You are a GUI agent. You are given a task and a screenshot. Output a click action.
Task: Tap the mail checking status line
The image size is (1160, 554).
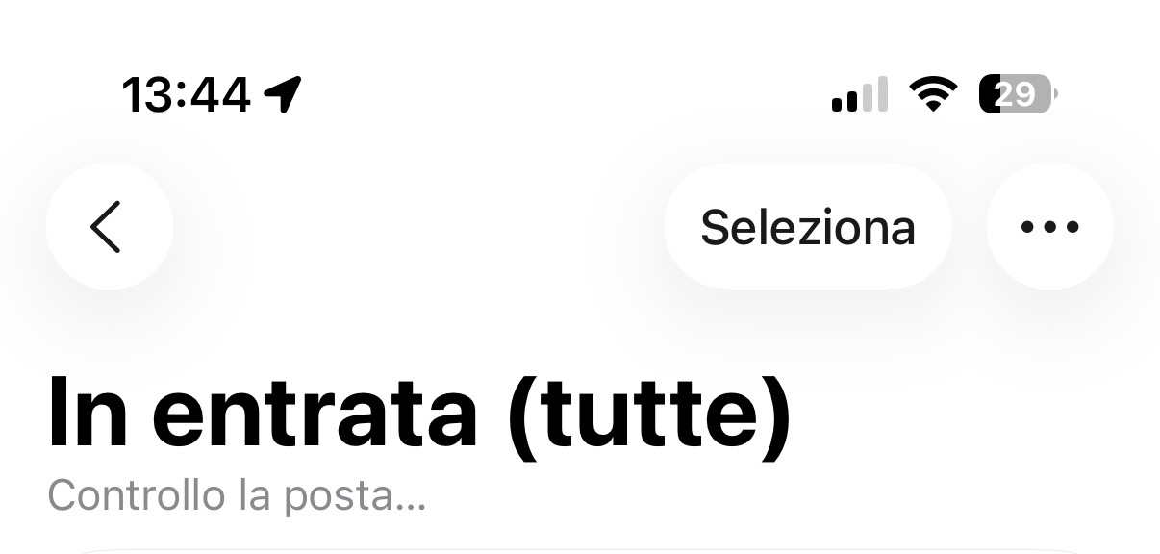pyautogui.click(x=237, y=495)
